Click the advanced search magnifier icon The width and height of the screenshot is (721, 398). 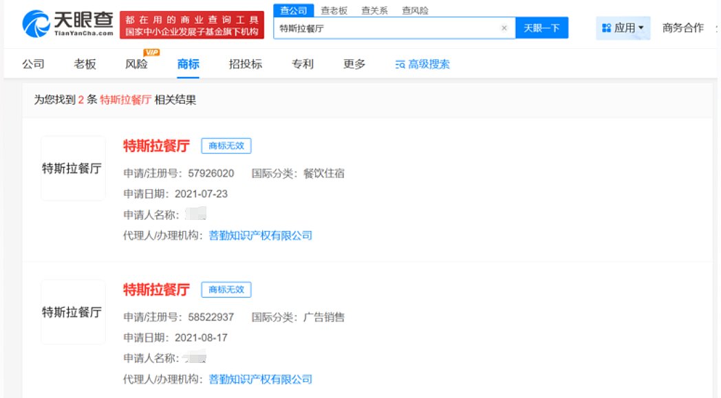[400, 65]
